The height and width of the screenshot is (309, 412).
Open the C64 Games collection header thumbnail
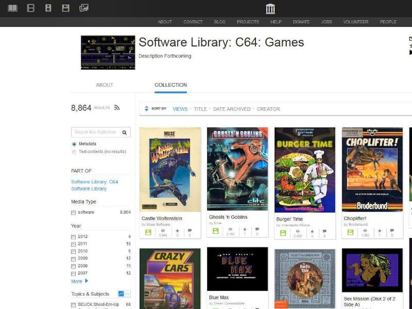(108, 53)
